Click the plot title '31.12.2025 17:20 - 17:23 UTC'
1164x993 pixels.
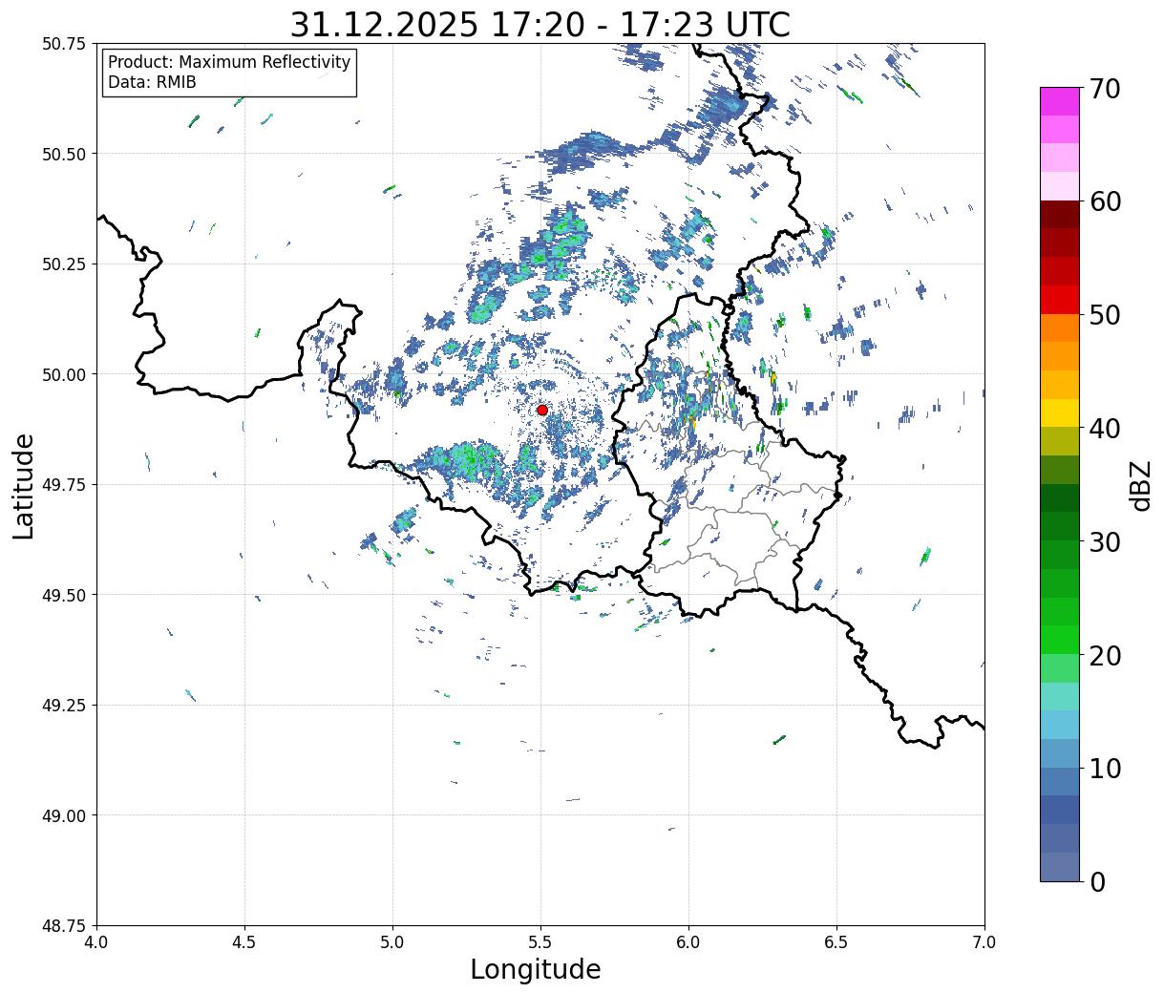tap(540, 24)
